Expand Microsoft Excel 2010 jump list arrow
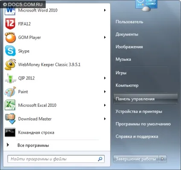 click(105, 105)
